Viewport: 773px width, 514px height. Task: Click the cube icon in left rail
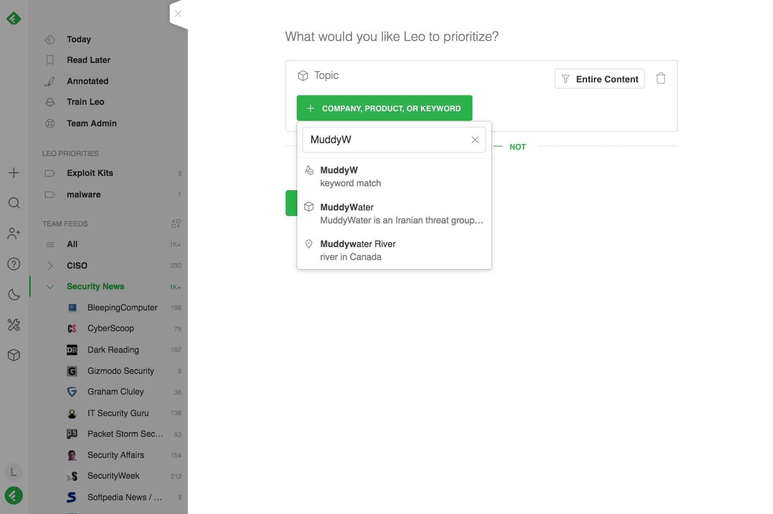click(x=14, y=355)
